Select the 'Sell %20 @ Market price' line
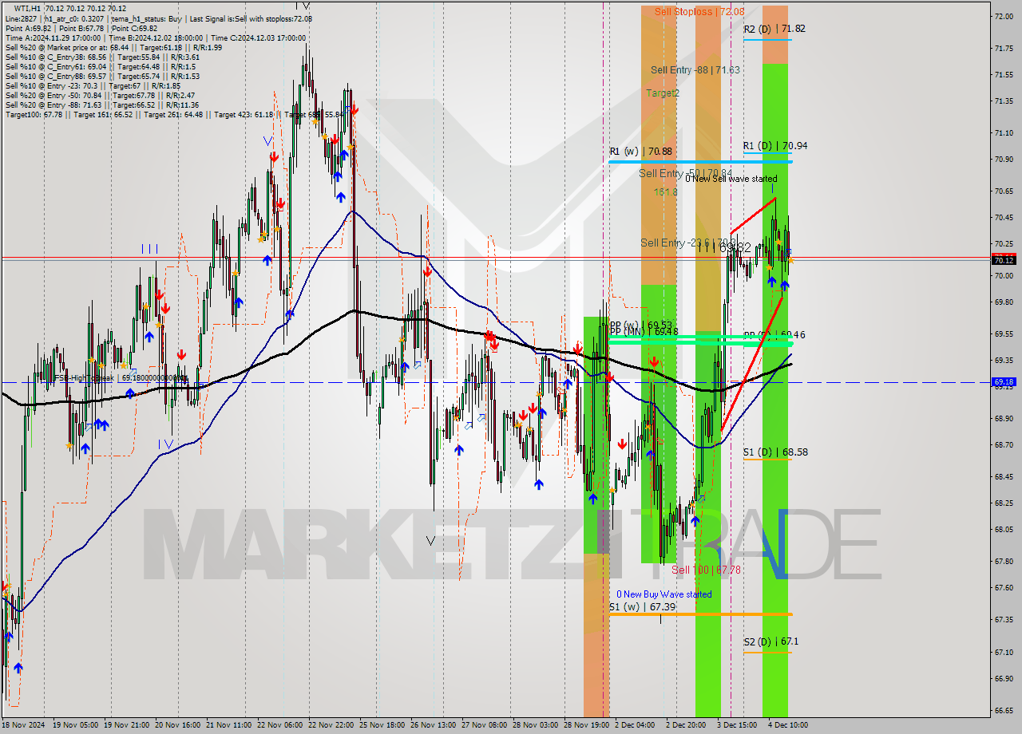This screenshot has width=1022, height=734. pos(113,47)
